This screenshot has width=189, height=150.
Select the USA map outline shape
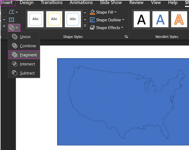pyautogui.click(x=127, y=102)
